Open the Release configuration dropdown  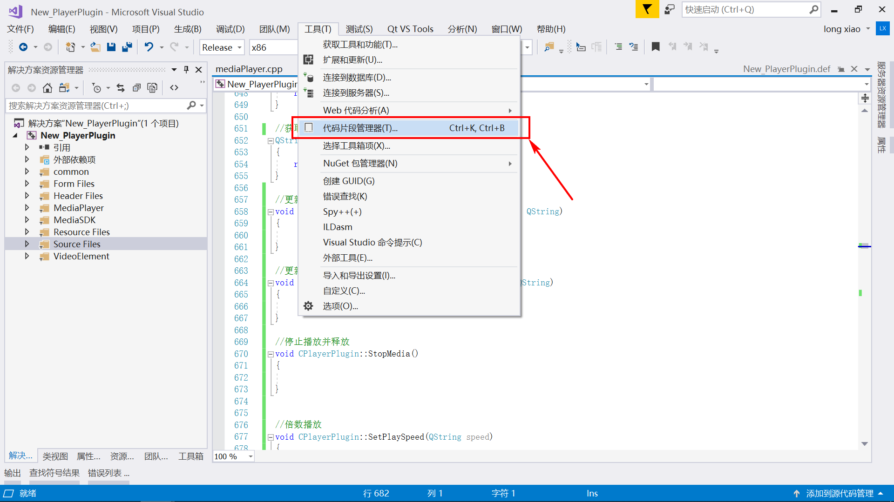pyautogui.click(x=222, y=47)
